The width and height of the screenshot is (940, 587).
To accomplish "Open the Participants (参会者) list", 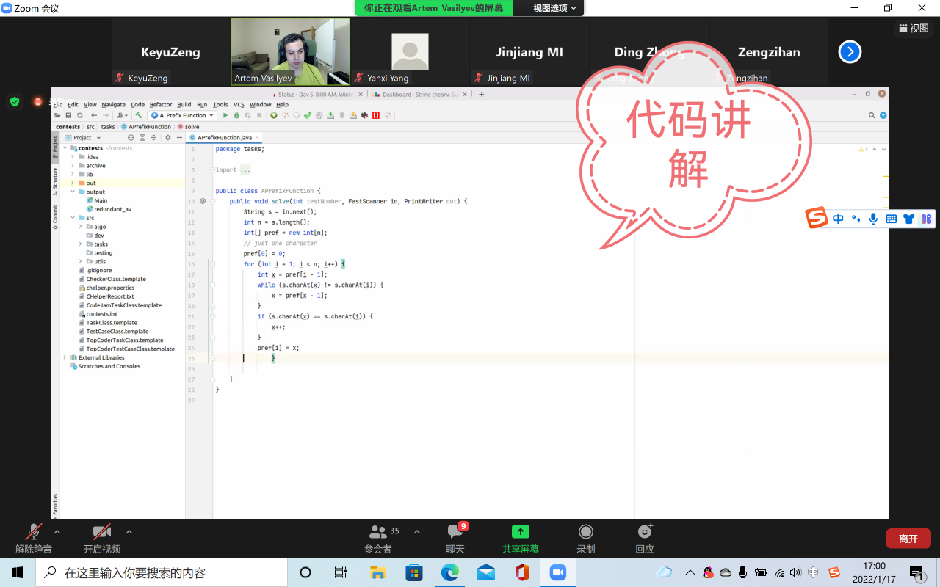I will (378, 532).
